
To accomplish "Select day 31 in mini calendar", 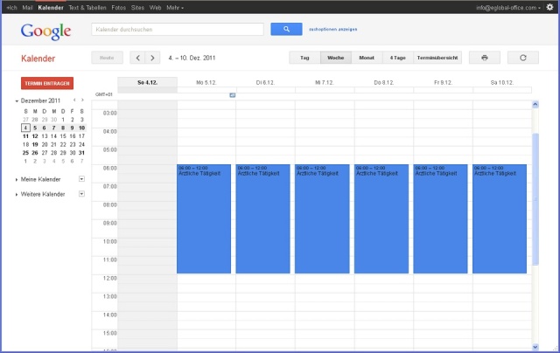I will 81,153.
